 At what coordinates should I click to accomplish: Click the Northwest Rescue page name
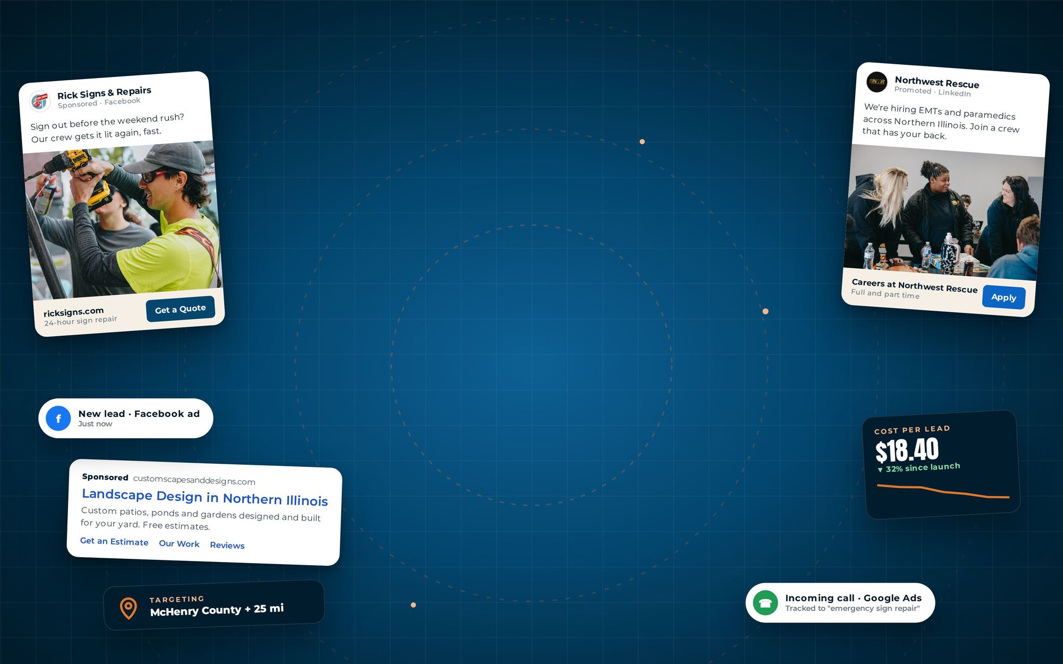(x=937, y=82)
